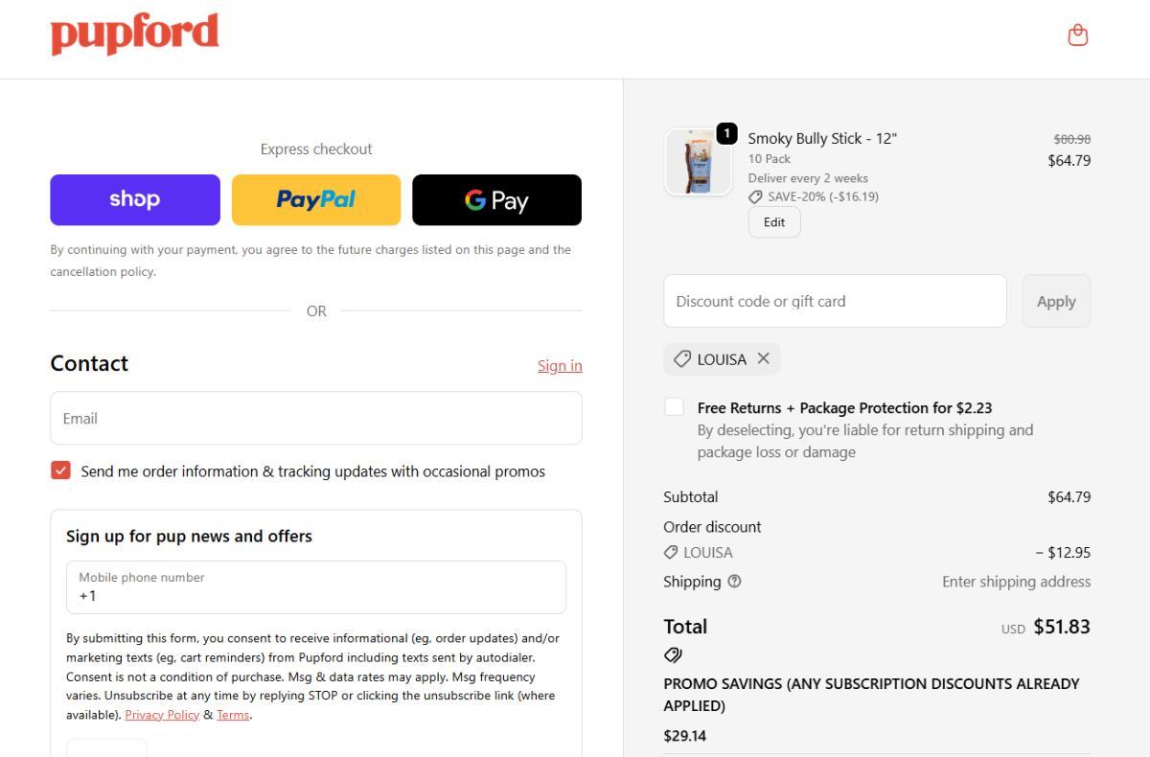This screenshot has height=757, width=1150.
Task: Edit the Smoky Bully Stick subscription
Action: [774, 222]
